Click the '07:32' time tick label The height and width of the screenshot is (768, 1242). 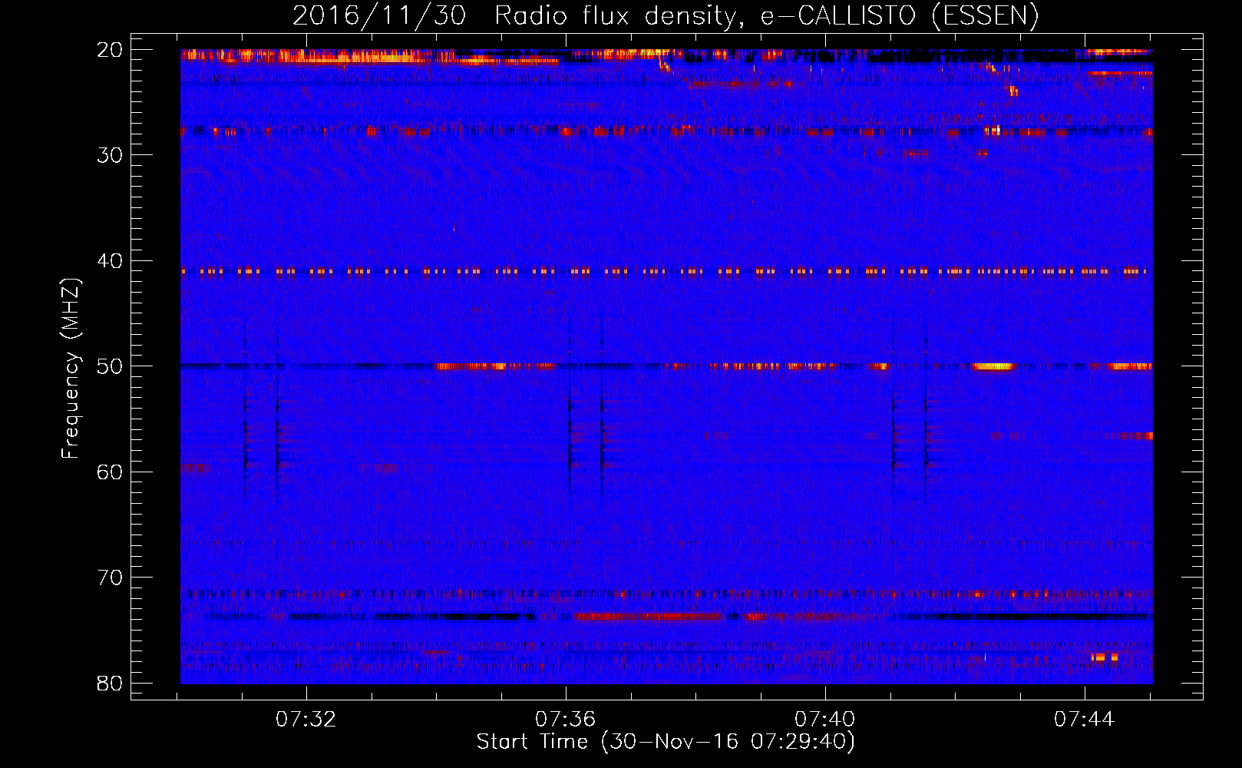point(306,720)
